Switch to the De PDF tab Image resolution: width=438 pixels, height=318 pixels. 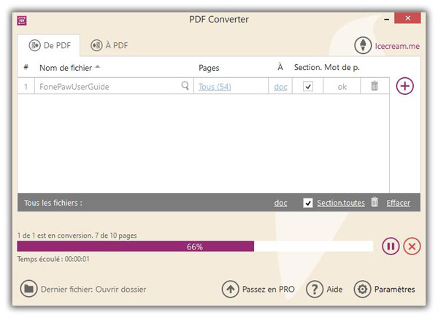coord(49,45)
